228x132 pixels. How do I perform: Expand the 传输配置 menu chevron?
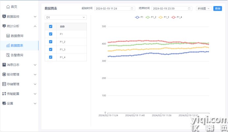35,94
